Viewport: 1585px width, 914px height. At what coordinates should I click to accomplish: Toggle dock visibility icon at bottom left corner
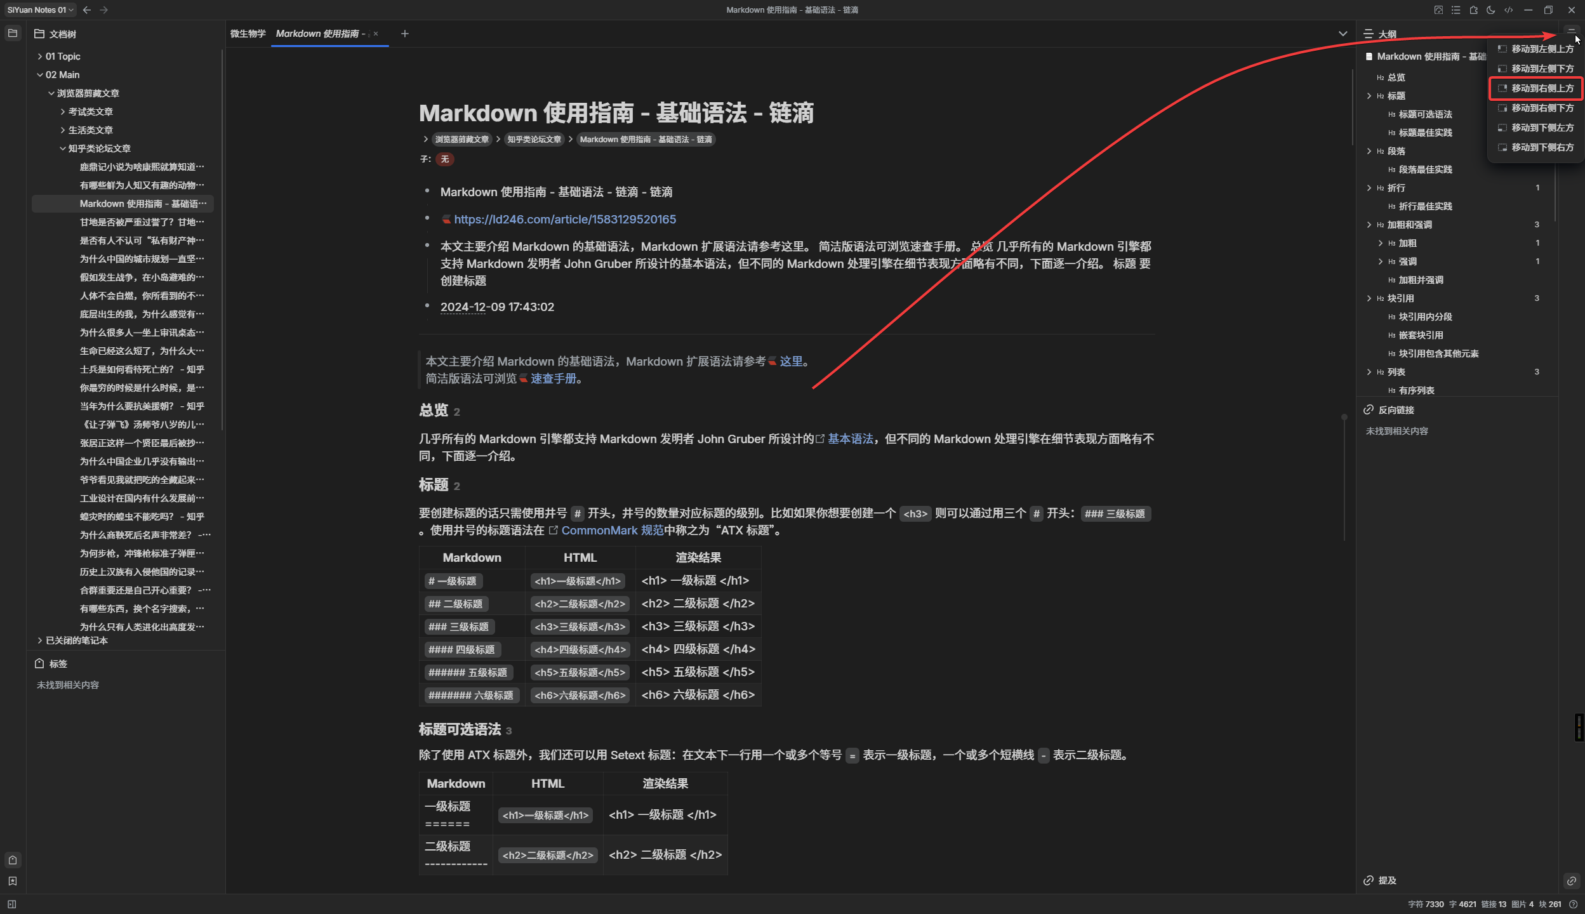point(11,904)
